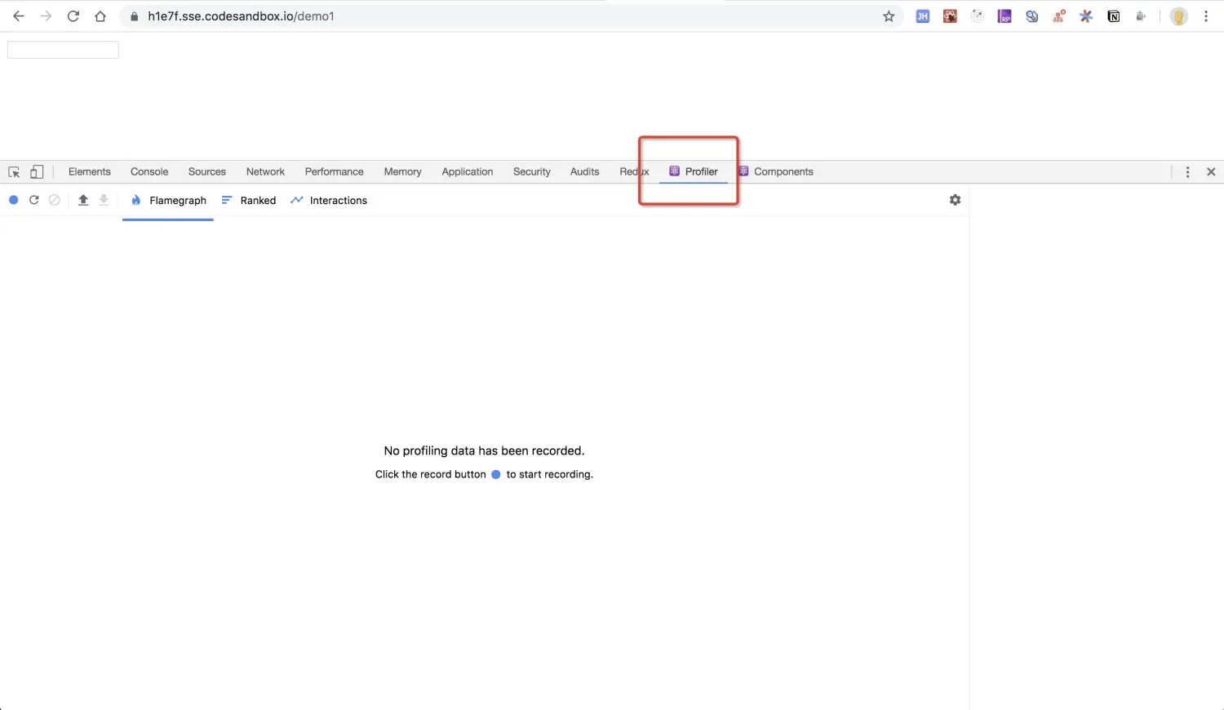Reload and start profiling
The width and height of the screenshot is (1224, 710).
pyautogui.click(x=34, y=200)
